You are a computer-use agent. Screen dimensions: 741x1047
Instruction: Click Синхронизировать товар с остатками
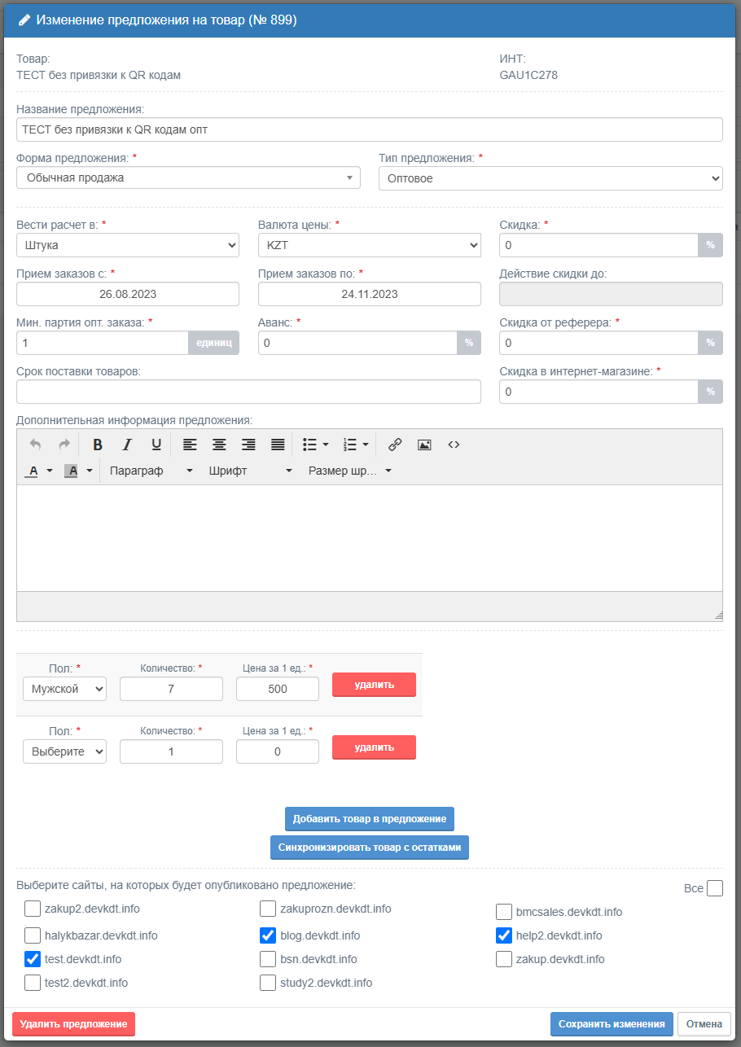[370, 848]
